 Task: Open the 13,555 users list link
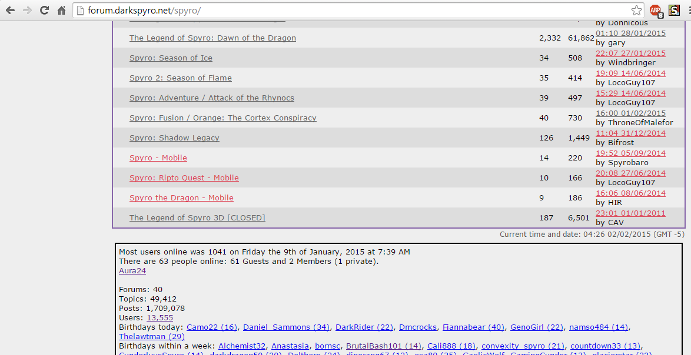160,317
